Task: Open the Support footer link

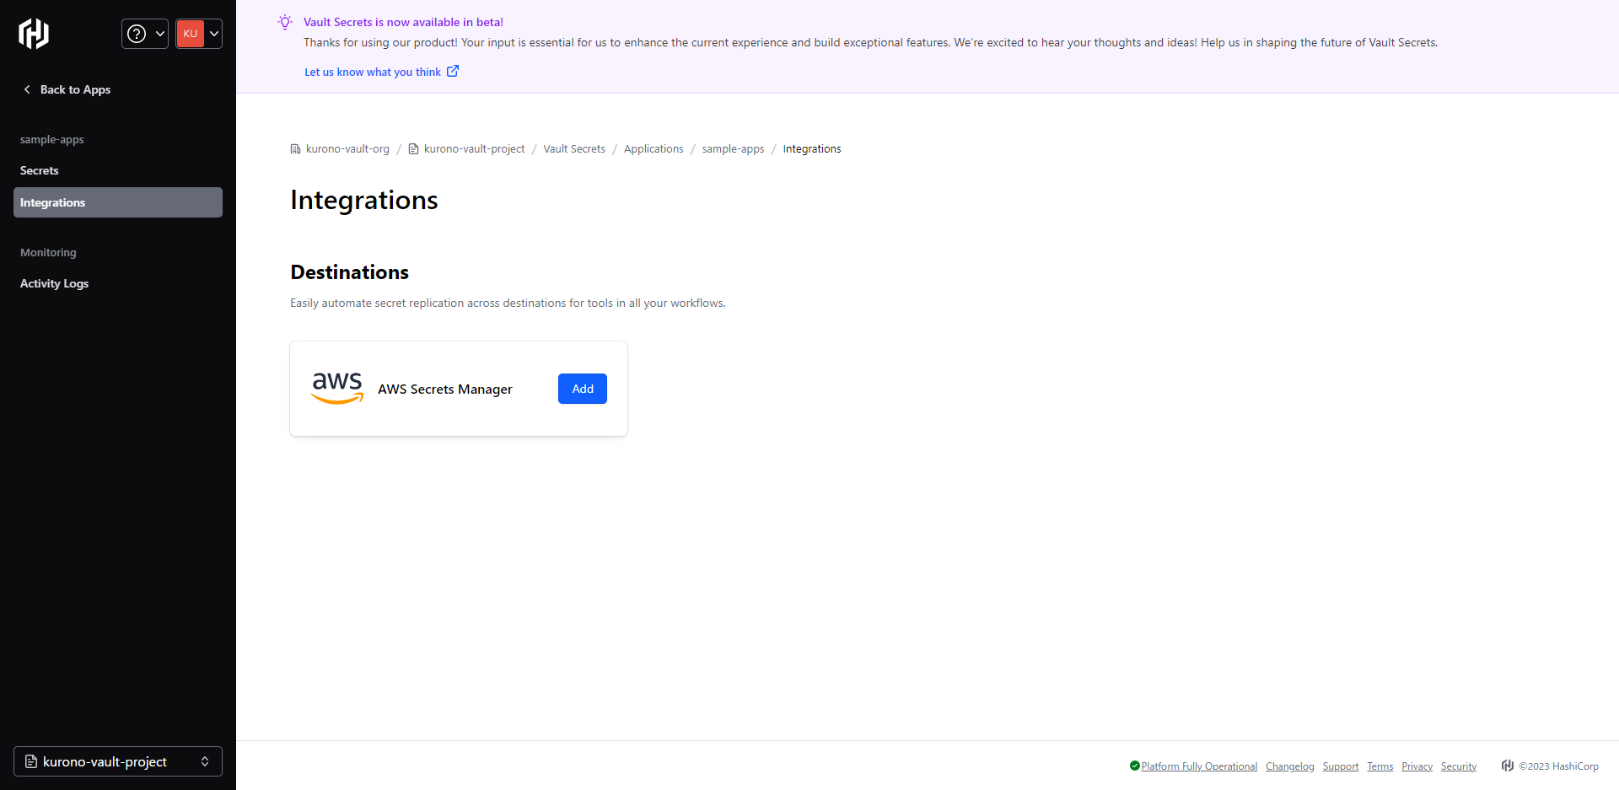Action: (x=1341, y=766)
